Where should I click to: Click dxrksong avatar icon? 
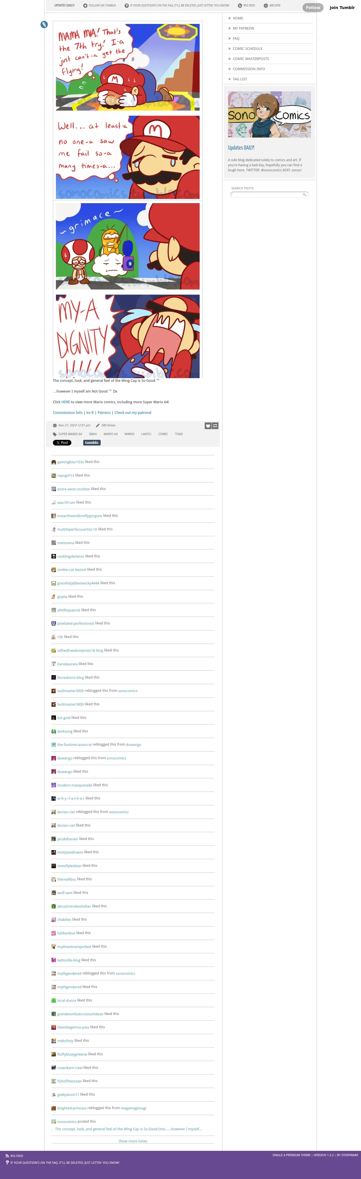coord(53,731)
